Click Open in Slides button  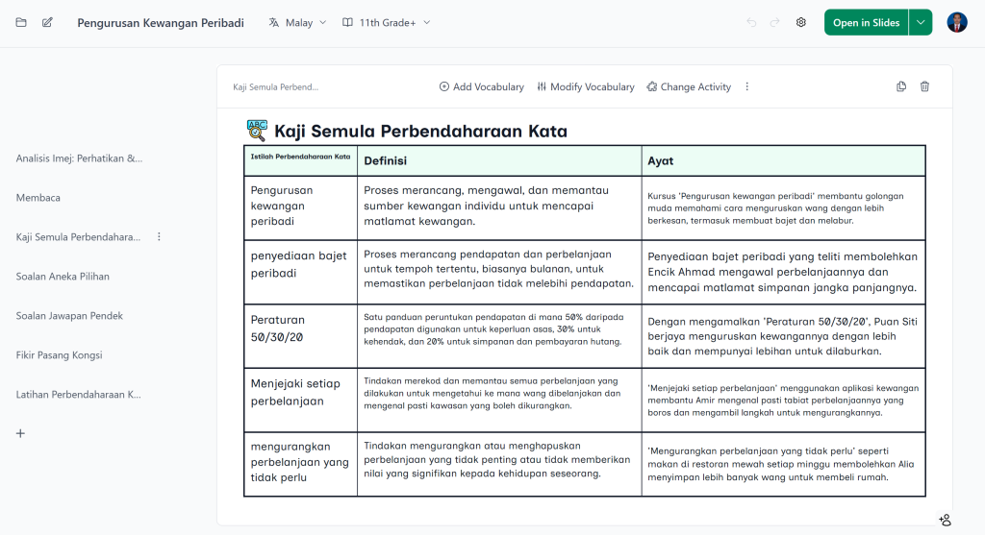tap(867, 23)
